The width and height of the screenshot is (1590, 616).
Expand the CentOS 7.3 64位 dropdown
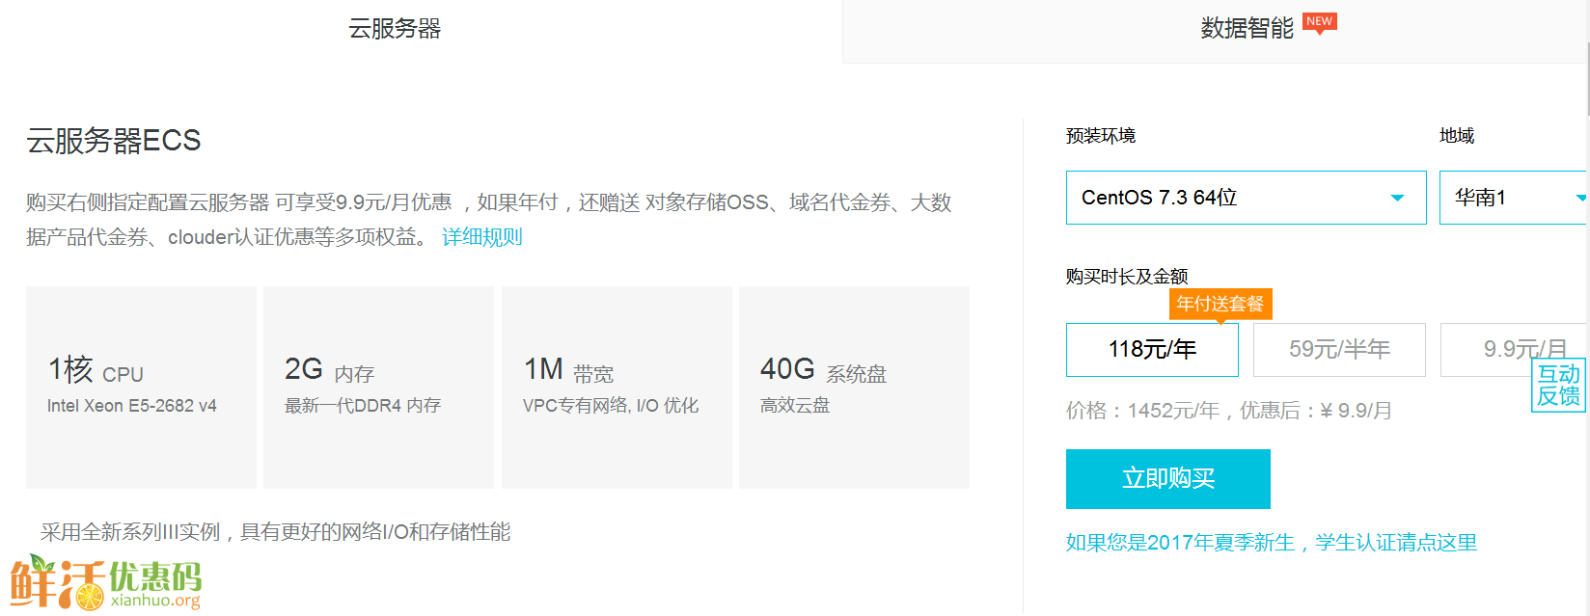tap(1246, 198)
